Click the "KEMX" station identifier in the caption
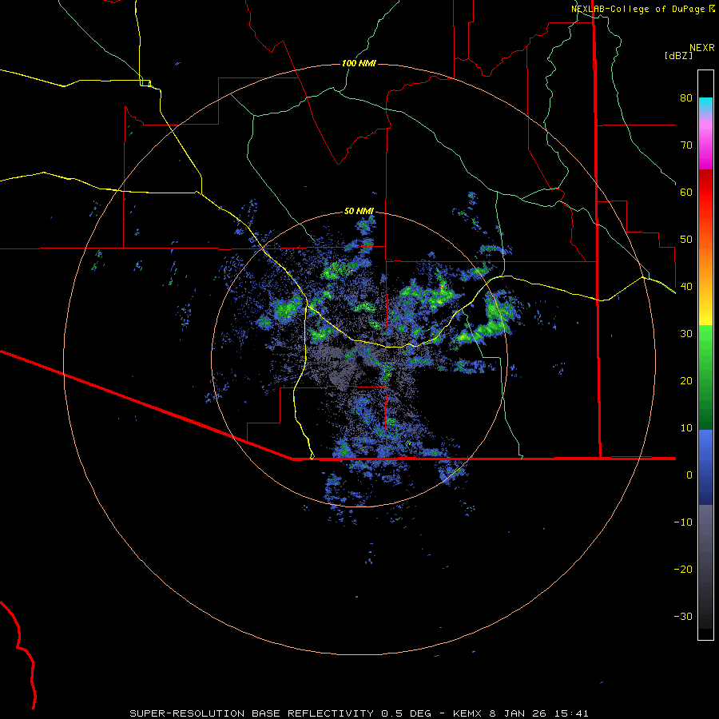The width and height of the screenshot is (719, 719). click(467, 713)
